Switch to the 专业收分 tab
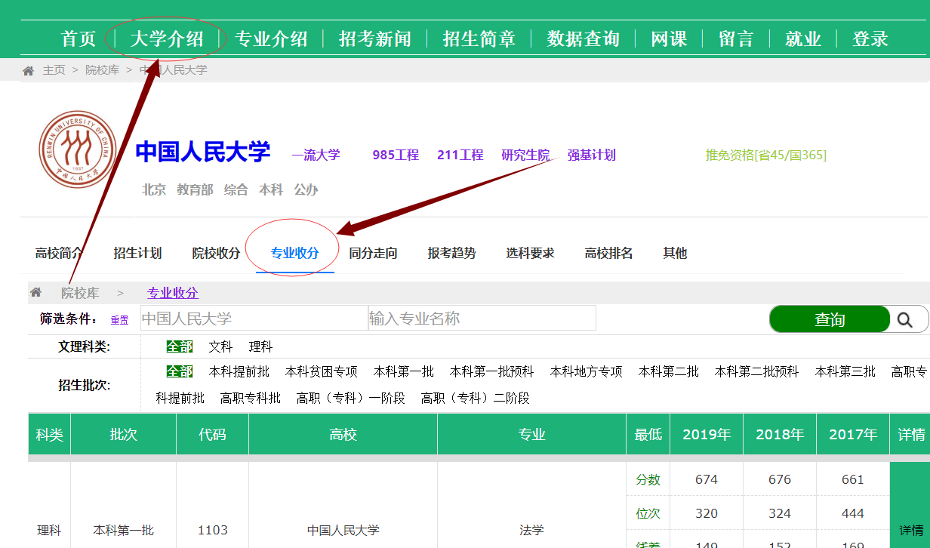The width and height of the screenshot is (930, 548). [295, 254]
